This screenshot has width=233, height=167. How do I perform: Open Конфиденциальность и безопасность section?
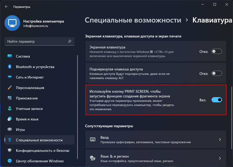point(40,151)
